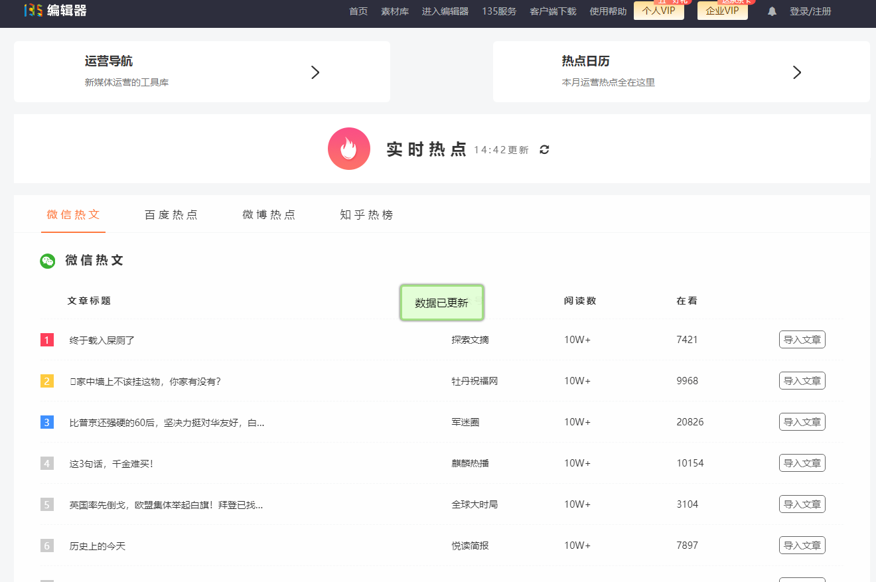Import article 这3句话，千金难买

point(802,463)
